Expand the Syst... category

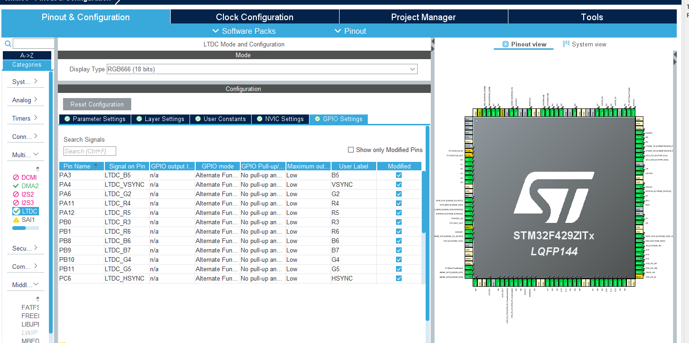pos(25,81)
